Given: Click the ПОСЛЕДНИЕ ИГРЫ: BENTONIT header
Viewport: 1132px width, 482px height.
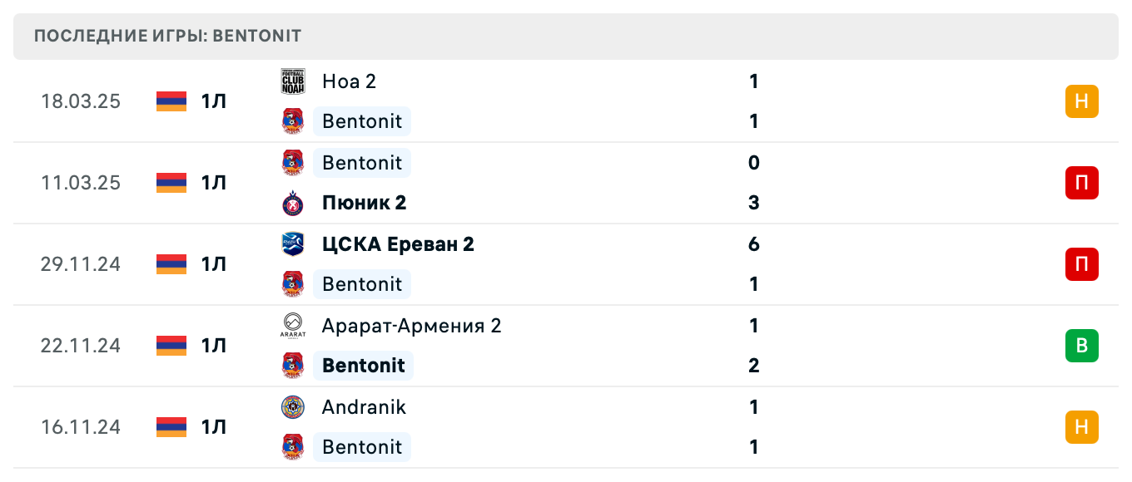Looking at the screenshot, I should [166, 36].
